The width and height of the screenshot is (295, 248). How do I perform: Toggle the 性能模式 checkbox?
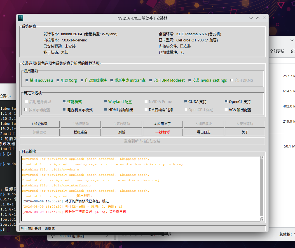point(64,101)
